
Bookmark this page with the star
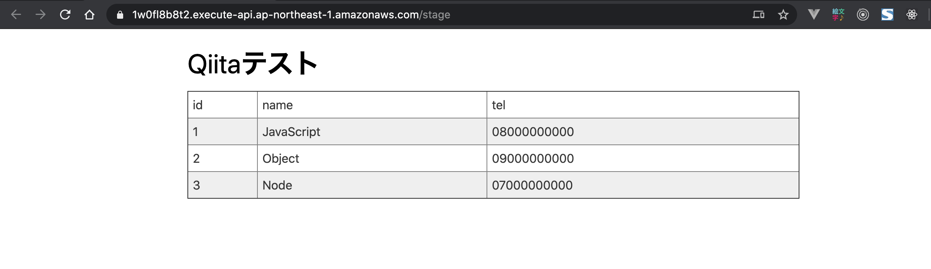tap(783, 15)
